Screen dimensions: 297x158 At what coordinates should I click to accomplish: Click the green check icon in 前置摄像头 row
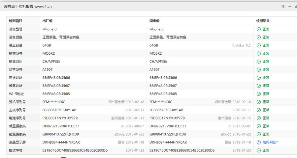(x=258, y=134)
